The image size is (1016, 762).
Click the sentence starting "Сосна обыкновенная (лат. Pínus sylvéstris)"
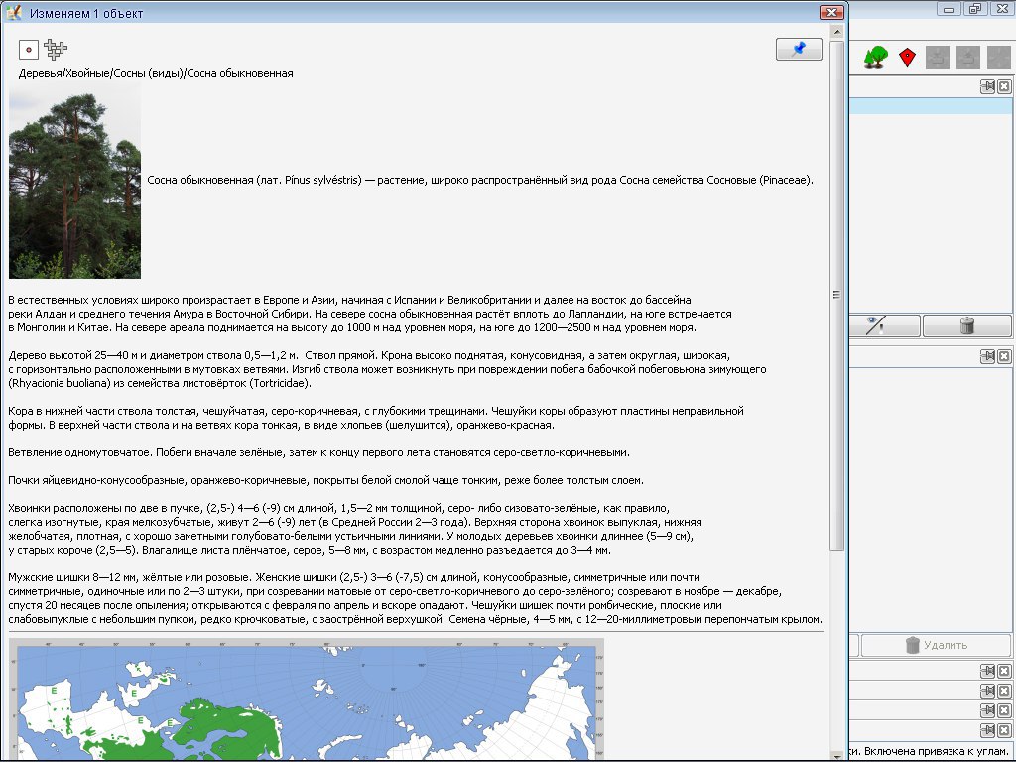pyautogui.click(x=480, y=181)
